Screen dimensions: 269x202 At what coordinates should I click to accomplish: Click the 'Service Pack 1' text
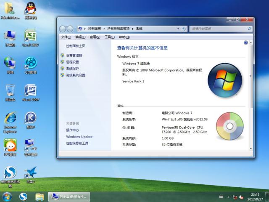pos(133,81)
